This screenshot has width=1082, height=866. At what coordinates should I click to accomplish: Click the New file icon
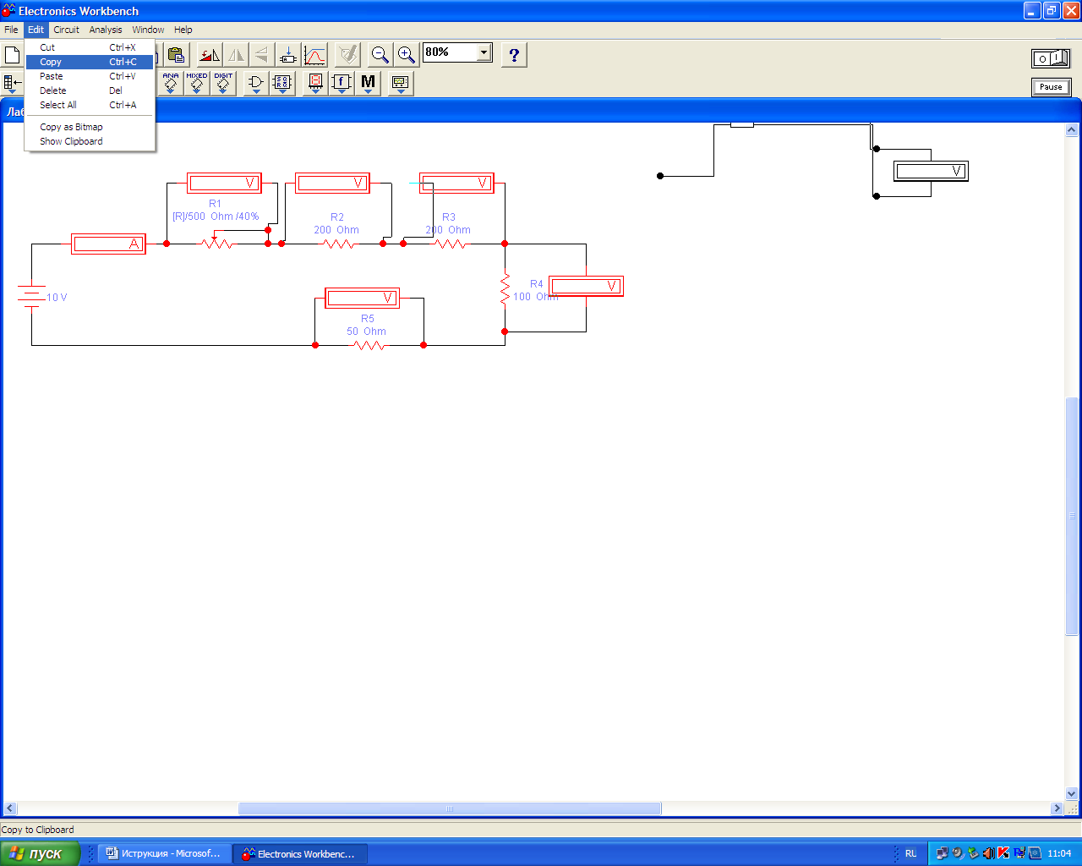tap(12, 55)
